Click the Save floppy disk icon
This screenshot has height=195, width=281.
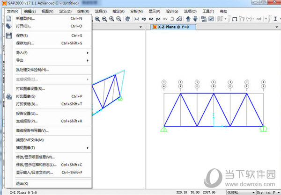pyautogui.click(x=8, y=36)
